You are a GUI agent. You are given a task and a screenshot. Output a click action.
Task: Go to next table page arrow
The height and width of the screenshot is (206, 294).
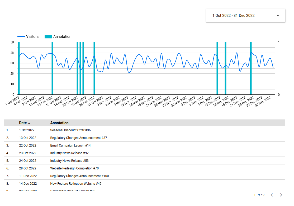(x=281, y=195)
